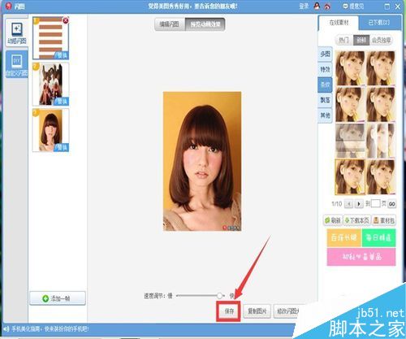Go to the next page of effects
Image resolution: width=406 pixels, height=339 pixels.
(359, 204)
